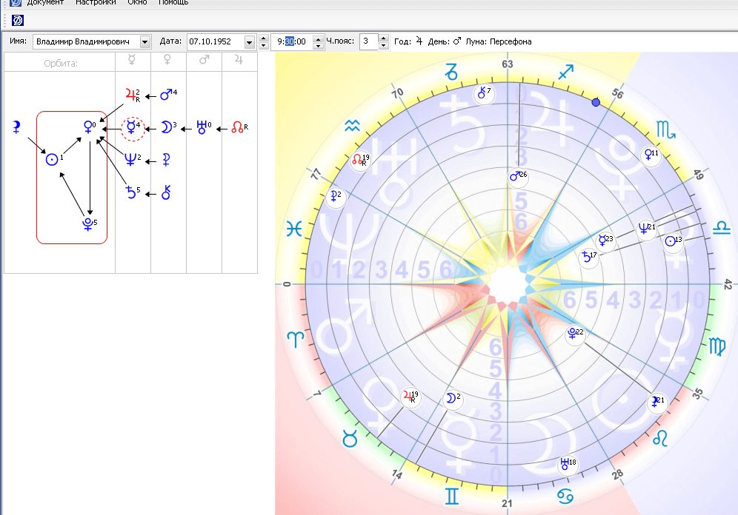Select the Sun in the orbit diagram
The height and width of the screenshot is (515, 738).
[53, 159]
